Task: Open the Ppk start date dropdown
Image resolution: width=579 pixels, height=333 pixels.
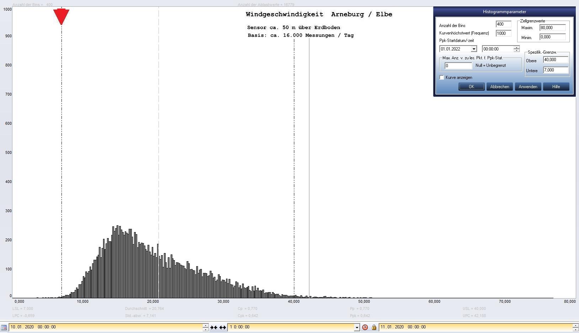Action: 473,49
